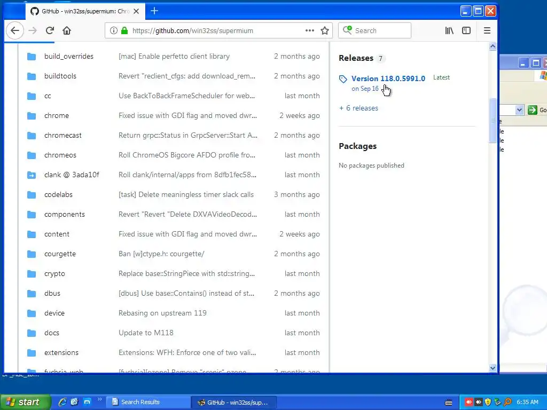Click the taskbar clock 6:35 AM

(527, 403)
